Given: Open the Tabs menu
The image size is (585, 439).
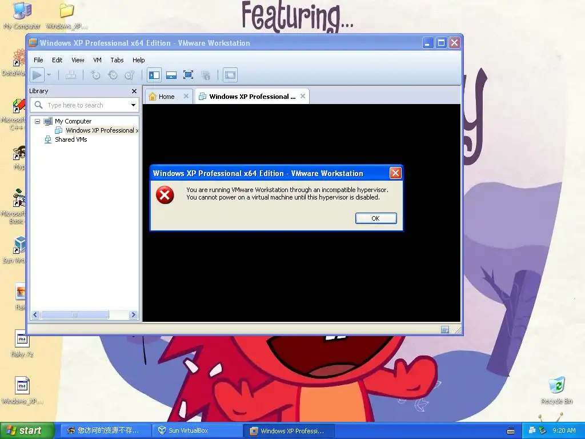Looking at the screenshot, I should (117, 60).
